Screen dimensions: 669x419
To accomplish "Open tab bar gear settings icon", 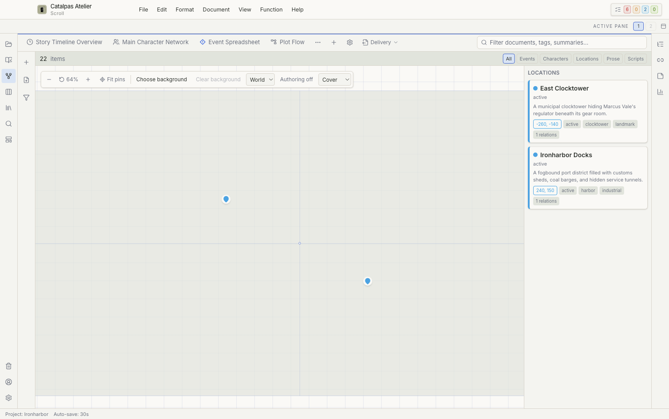I will click(350, 42).
